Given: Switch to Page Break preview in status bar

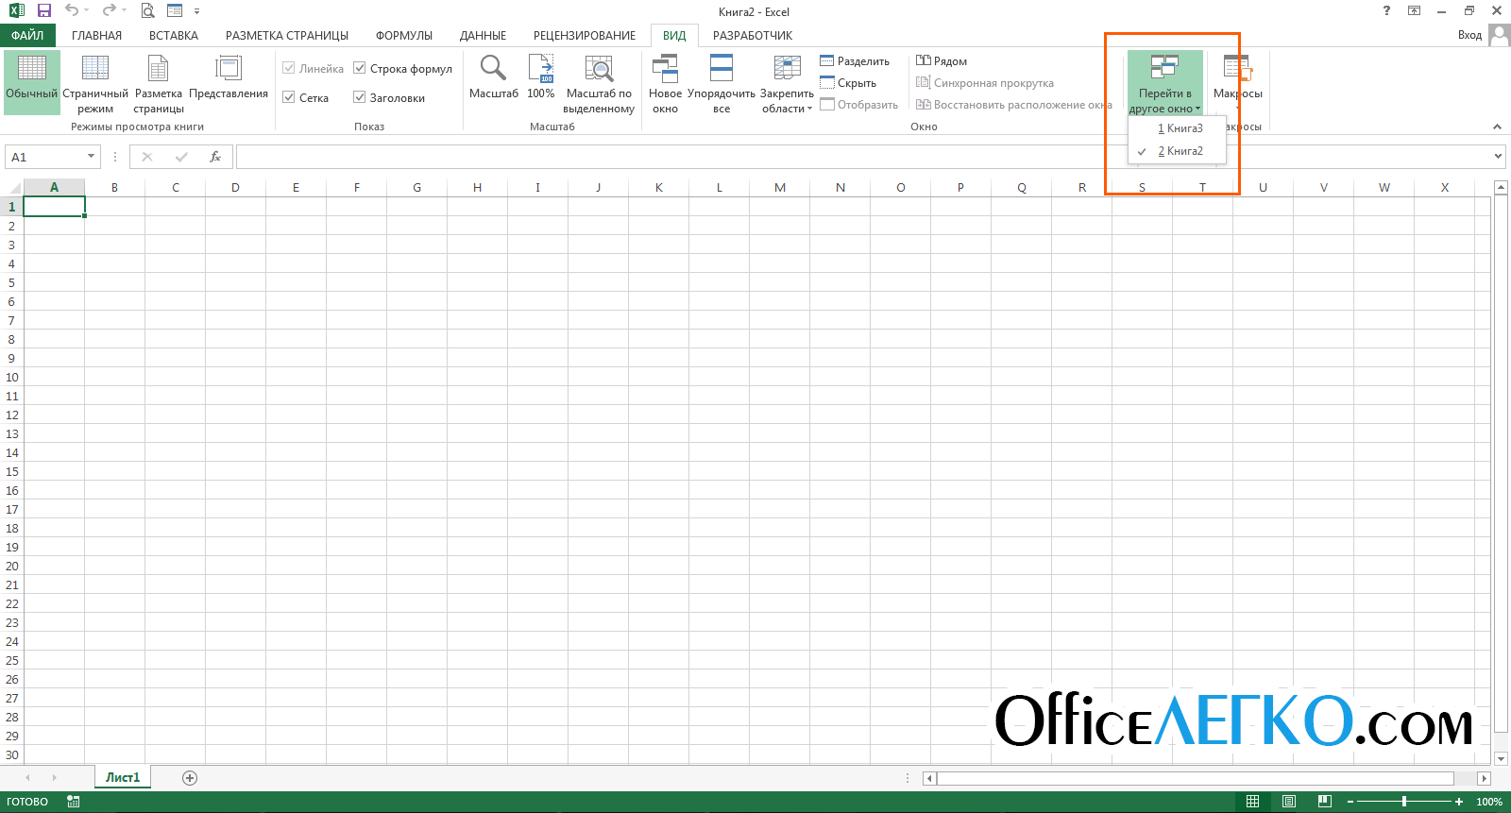Looking at the screenshot, I should tap(1324, 802).
